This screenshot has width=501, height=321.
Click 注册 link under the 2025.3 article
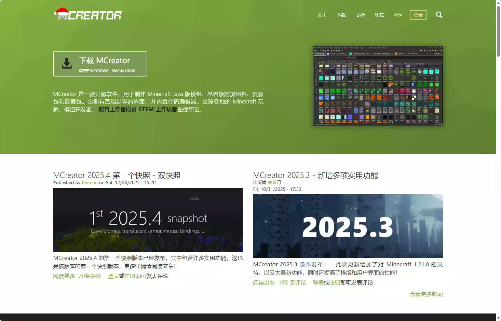click(335, 282)
